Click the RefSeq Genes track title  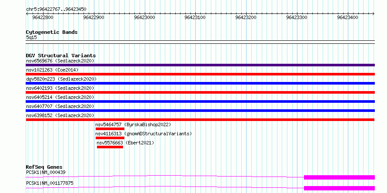click(x=44, y=167)
